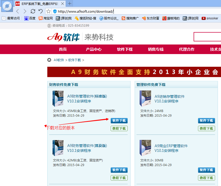Close the ERP系统下载 tab
The width and height of the screenshot is (221, 186).
[63, 4]
